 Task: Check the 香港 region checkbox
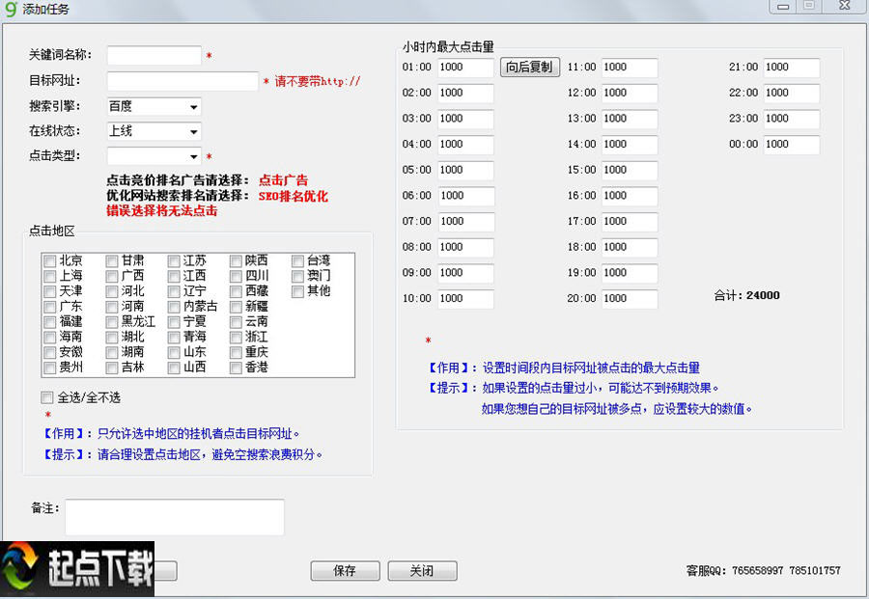[236, 367]
